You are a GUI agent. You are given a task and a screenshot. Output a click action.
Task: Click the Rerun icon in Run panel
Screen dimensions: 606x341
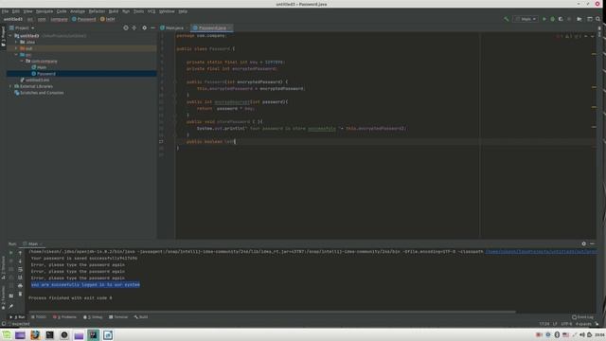[x=10, y=253]
